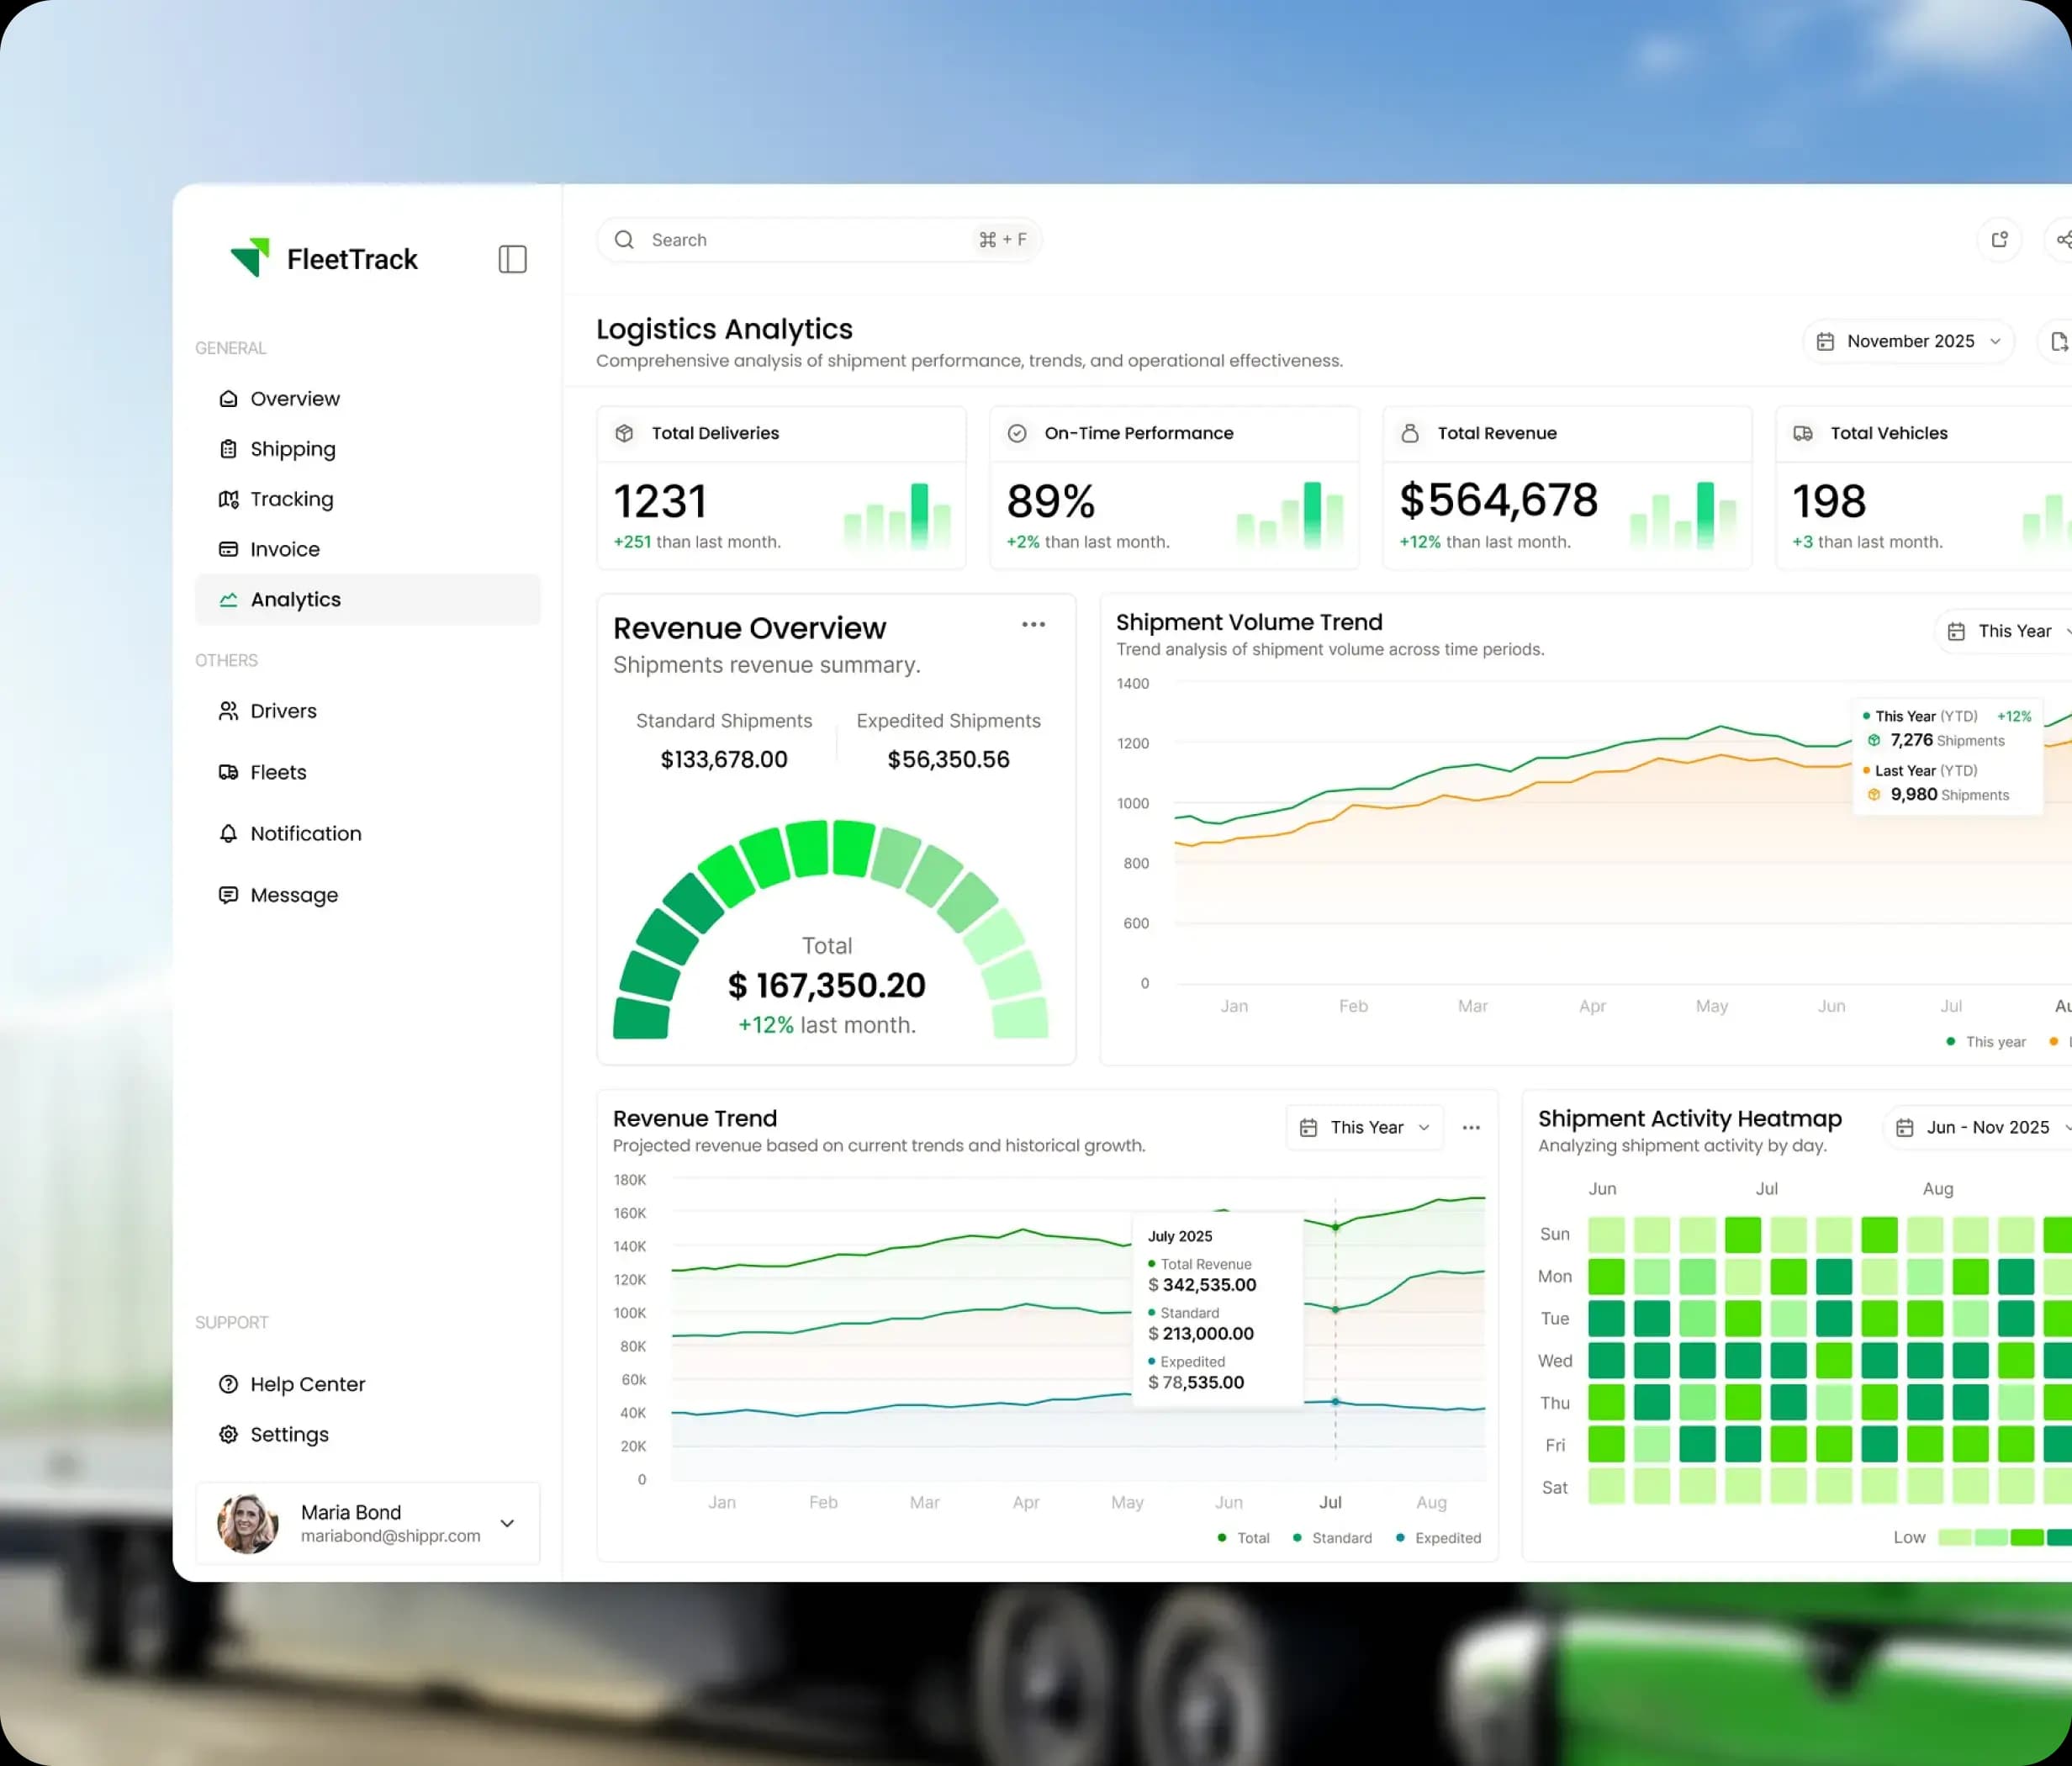This screenshot has height=1766, width=2072.
Task: Collapse the sidebar with the panel icon
Action: click(x=512, y=259)
